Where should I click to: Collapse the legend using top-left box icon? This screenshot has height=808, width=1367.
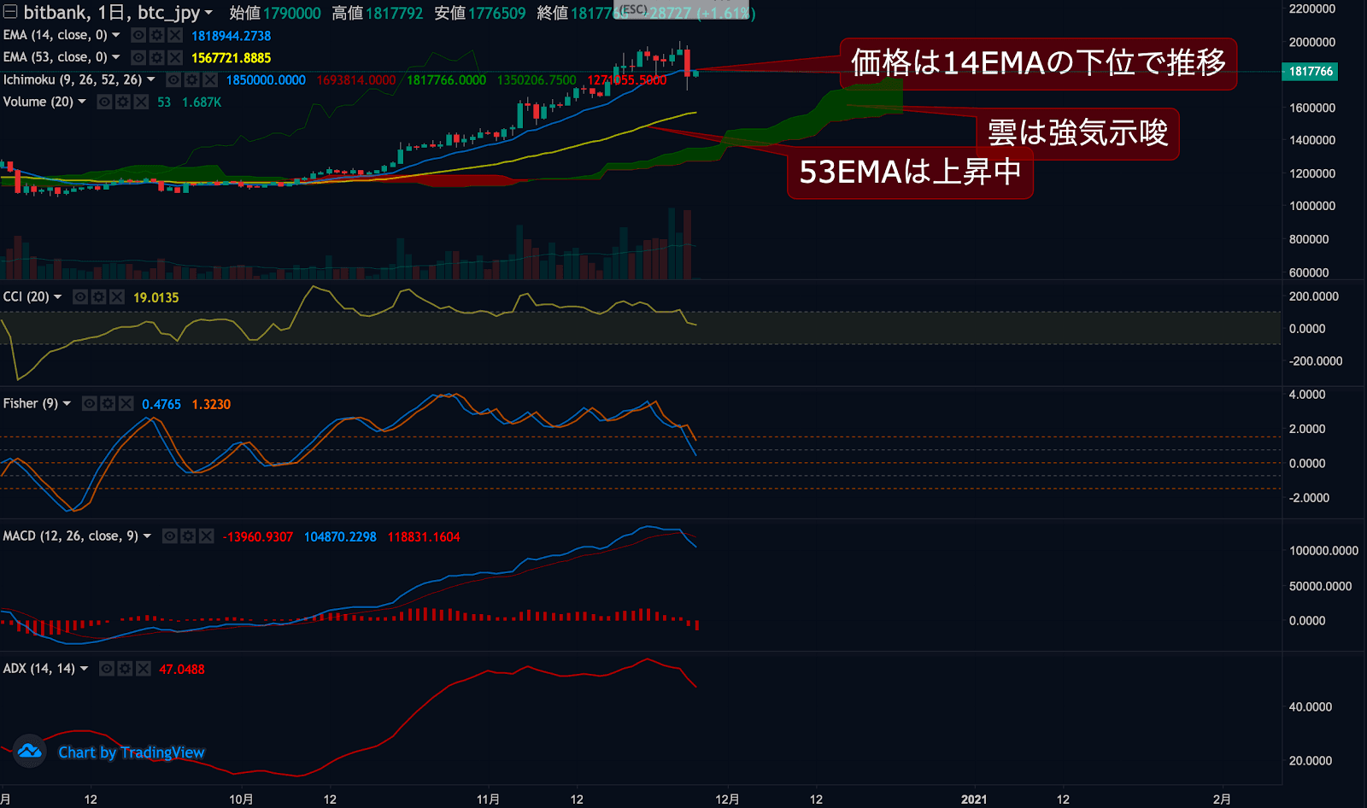(x=10, y=12)
